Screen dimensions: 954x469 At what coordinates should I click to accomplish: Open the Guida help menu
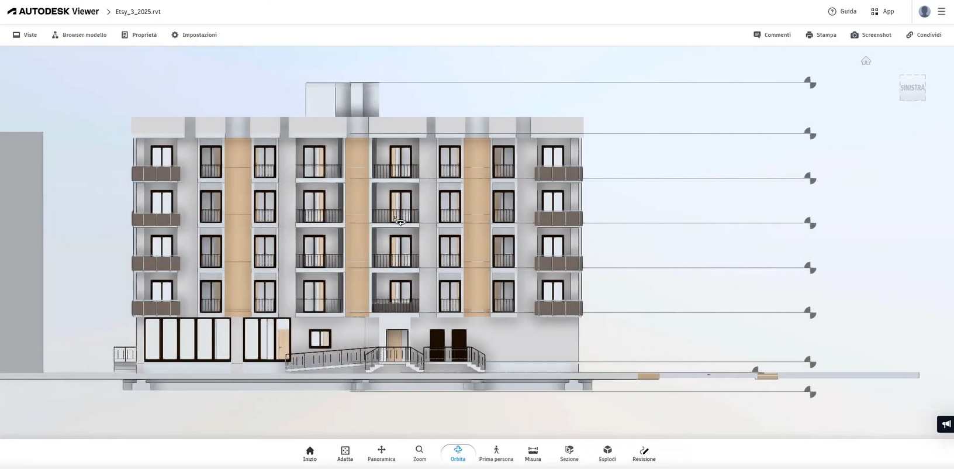[x=842, y=12]
